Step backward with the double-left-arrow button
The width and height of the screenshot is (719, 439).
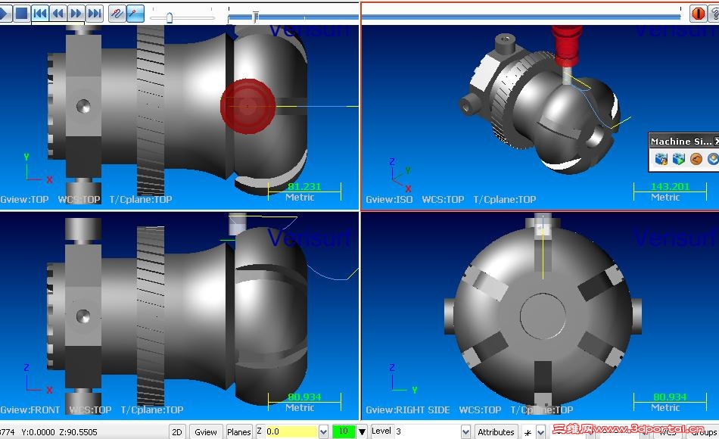click(58, 14)
